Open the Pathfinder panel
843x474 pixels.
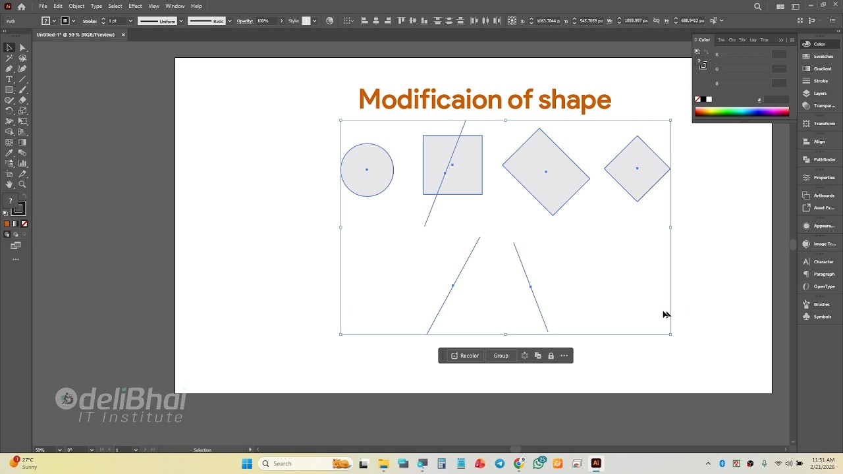[819, 159]
